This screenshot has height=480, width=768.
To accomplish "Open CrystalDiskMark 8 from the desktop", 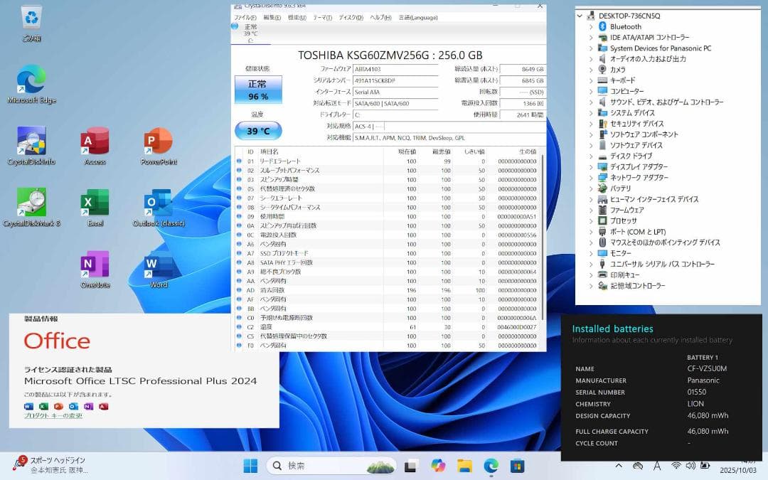I will click(x=31, y=204).
